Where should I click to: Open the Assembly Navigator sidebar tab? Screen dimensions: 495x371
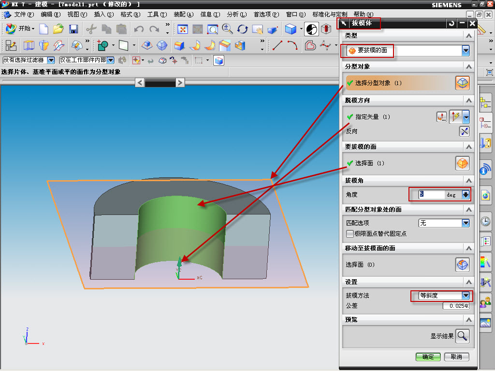(485, 103)
